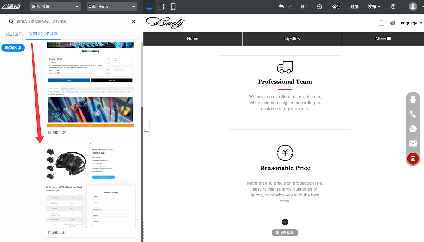Open version history clock icon
The height and width of the screenshot is (242, 424).
319,7
